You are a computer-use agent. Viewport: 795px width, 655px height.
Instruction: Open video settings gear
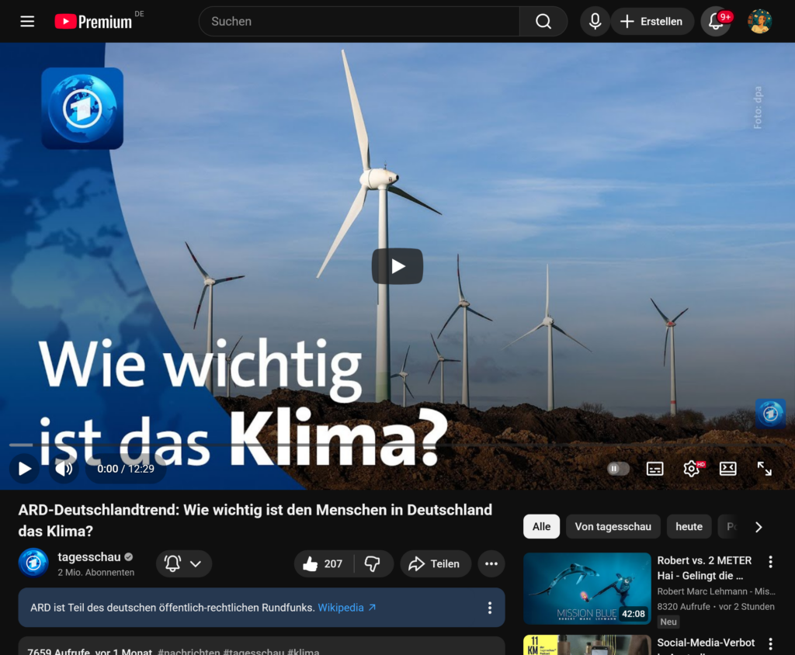click(691, 468)
